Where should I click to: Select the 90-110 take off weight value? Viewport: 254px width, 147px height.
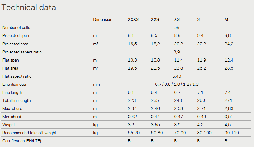[x=232, y=133]
